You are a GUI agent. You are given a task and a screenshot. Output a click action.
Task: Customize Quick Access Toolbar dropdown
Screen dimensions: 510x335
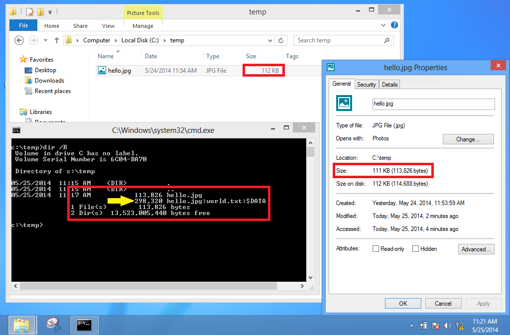50,12
